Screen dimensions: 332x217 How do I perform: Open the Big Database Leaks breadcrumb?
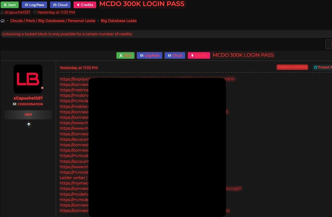tap(119, 21)
